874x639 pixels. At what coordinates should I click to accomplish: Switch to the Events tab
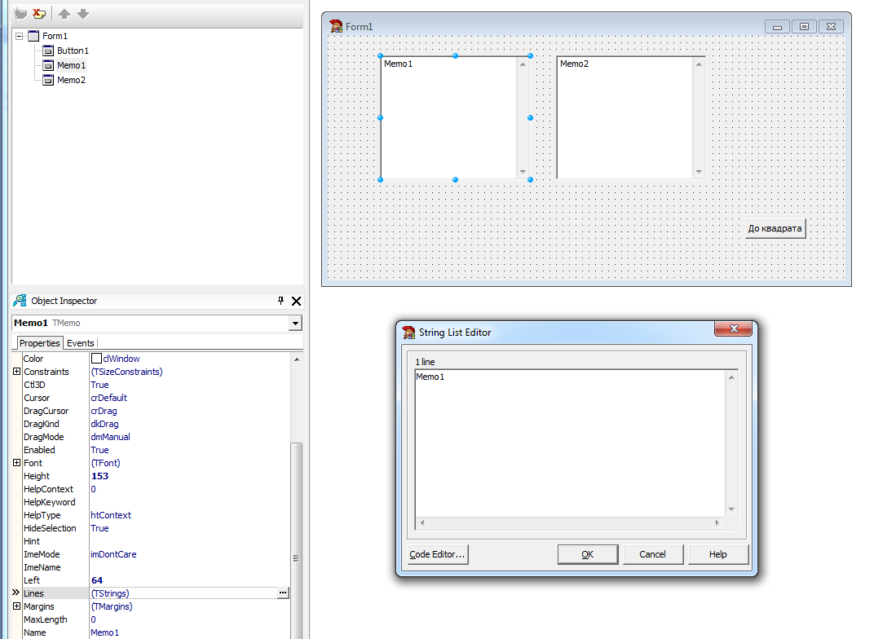tap(80, 343)
